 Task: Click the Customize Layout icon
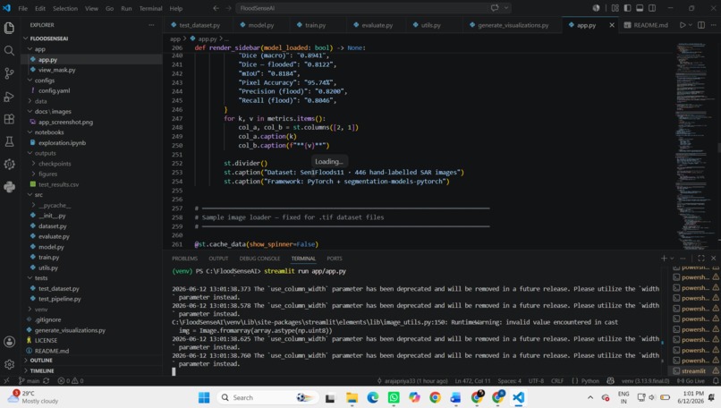[x=615, y=8]
